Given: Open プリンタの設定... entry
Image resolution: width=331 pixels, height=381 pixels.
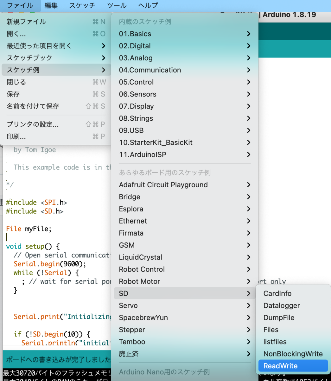Looking at the screenshot, I should coord(56,124).
